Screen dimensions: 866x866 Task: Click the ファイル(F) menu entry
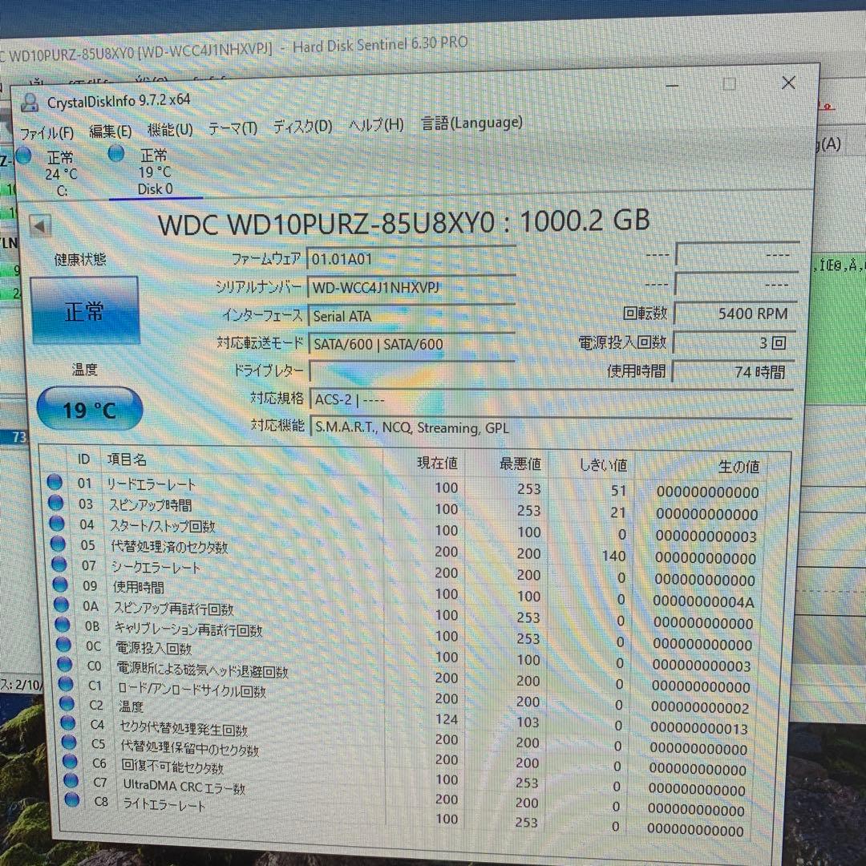pyautogui.click(x=46, y=131)
